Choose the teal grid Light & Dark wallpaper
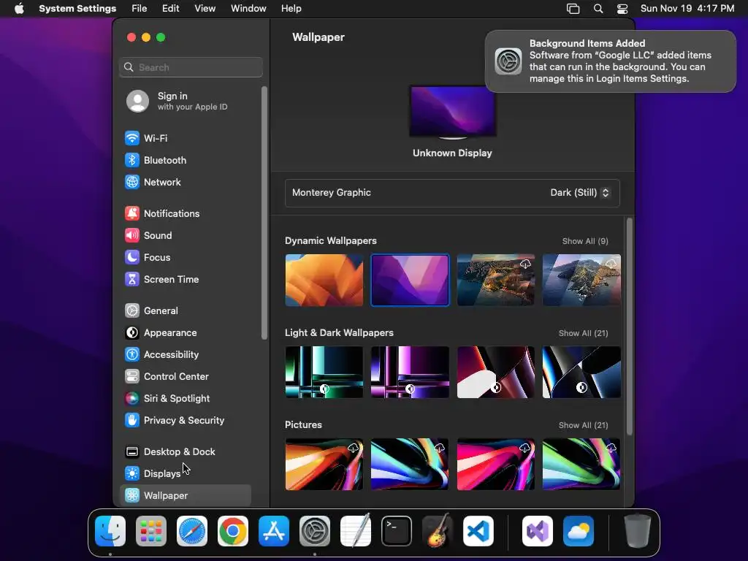 point(324,372)
